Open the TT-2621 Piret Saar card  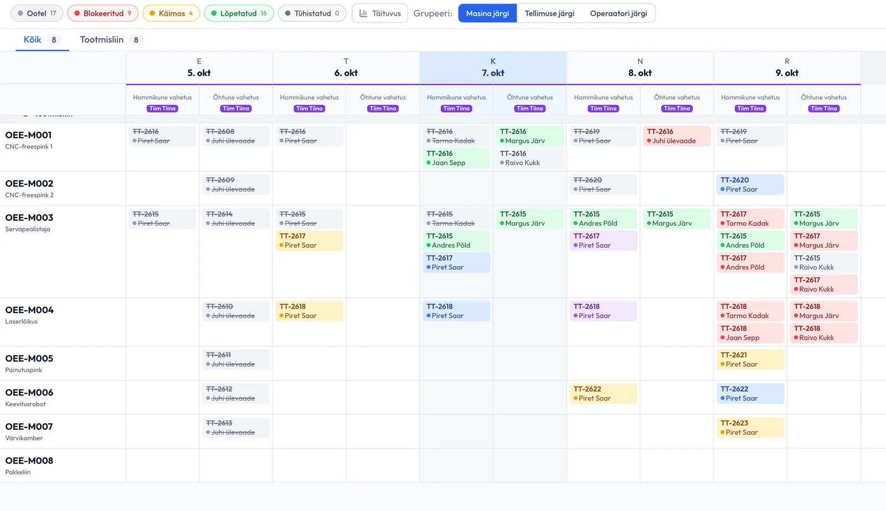[x=750, y=359]
